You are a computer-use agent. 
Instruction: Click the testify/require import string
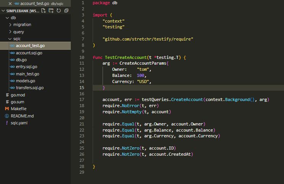coord(148,39)
